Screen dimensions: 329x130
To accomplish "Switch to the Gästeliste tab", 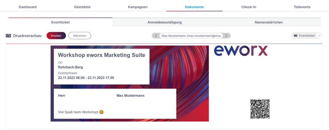I will 82,7.
